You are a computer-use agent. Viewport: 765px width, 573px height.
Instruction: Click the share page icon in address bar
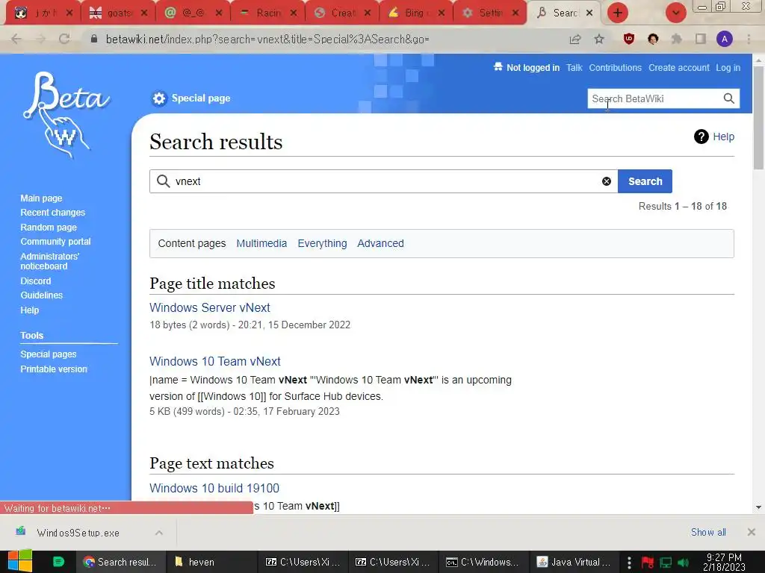click(575, 40)
